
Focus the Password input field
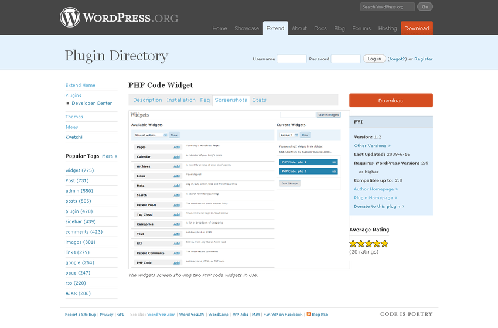346,59
